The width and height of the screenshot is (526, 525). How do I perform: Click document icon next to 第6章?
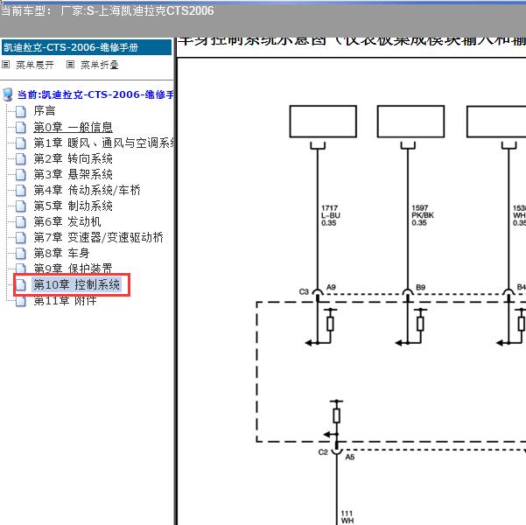pyautogui.click(x=21, y=222)
